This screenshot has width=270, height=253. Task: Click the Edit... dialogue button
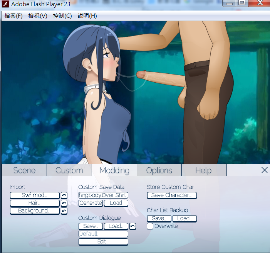tap(103, 242)
